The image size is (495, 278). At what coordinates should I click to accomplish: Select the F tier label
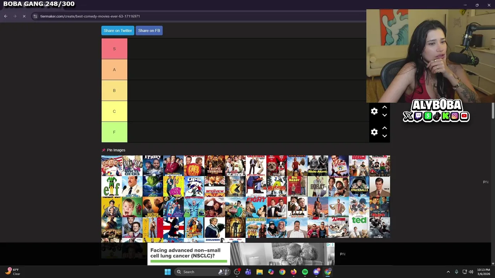tap(114, 132)
